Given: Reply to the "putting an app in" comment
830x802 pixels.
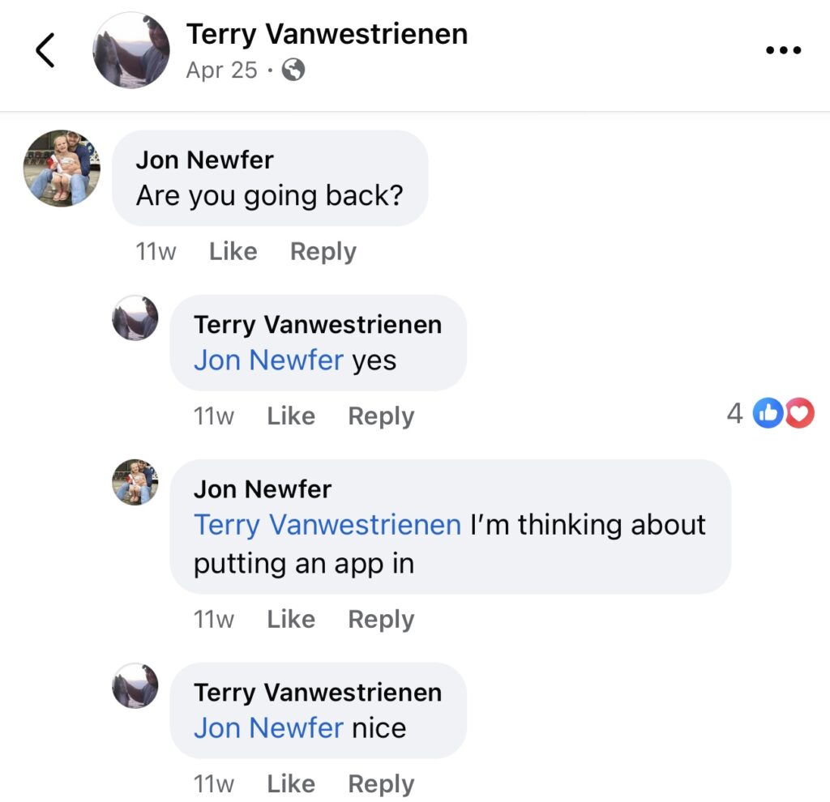Looking at the screenshot, I should point(380,620).
